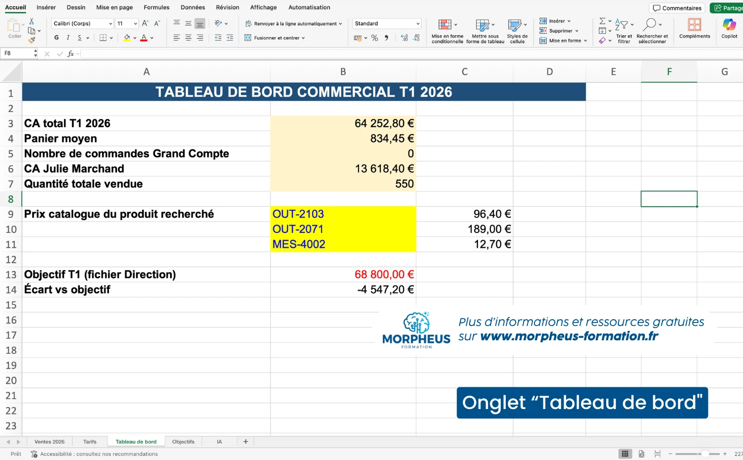Screen dimensions: 743x460
Task: Click the Cut scissors icon
Action: (x=32, y=21)
